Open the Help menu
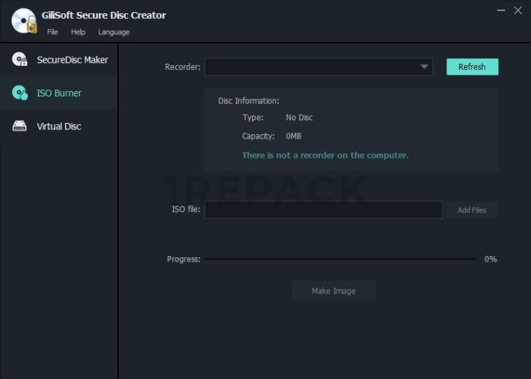The image size is (531, 379). 78,32
